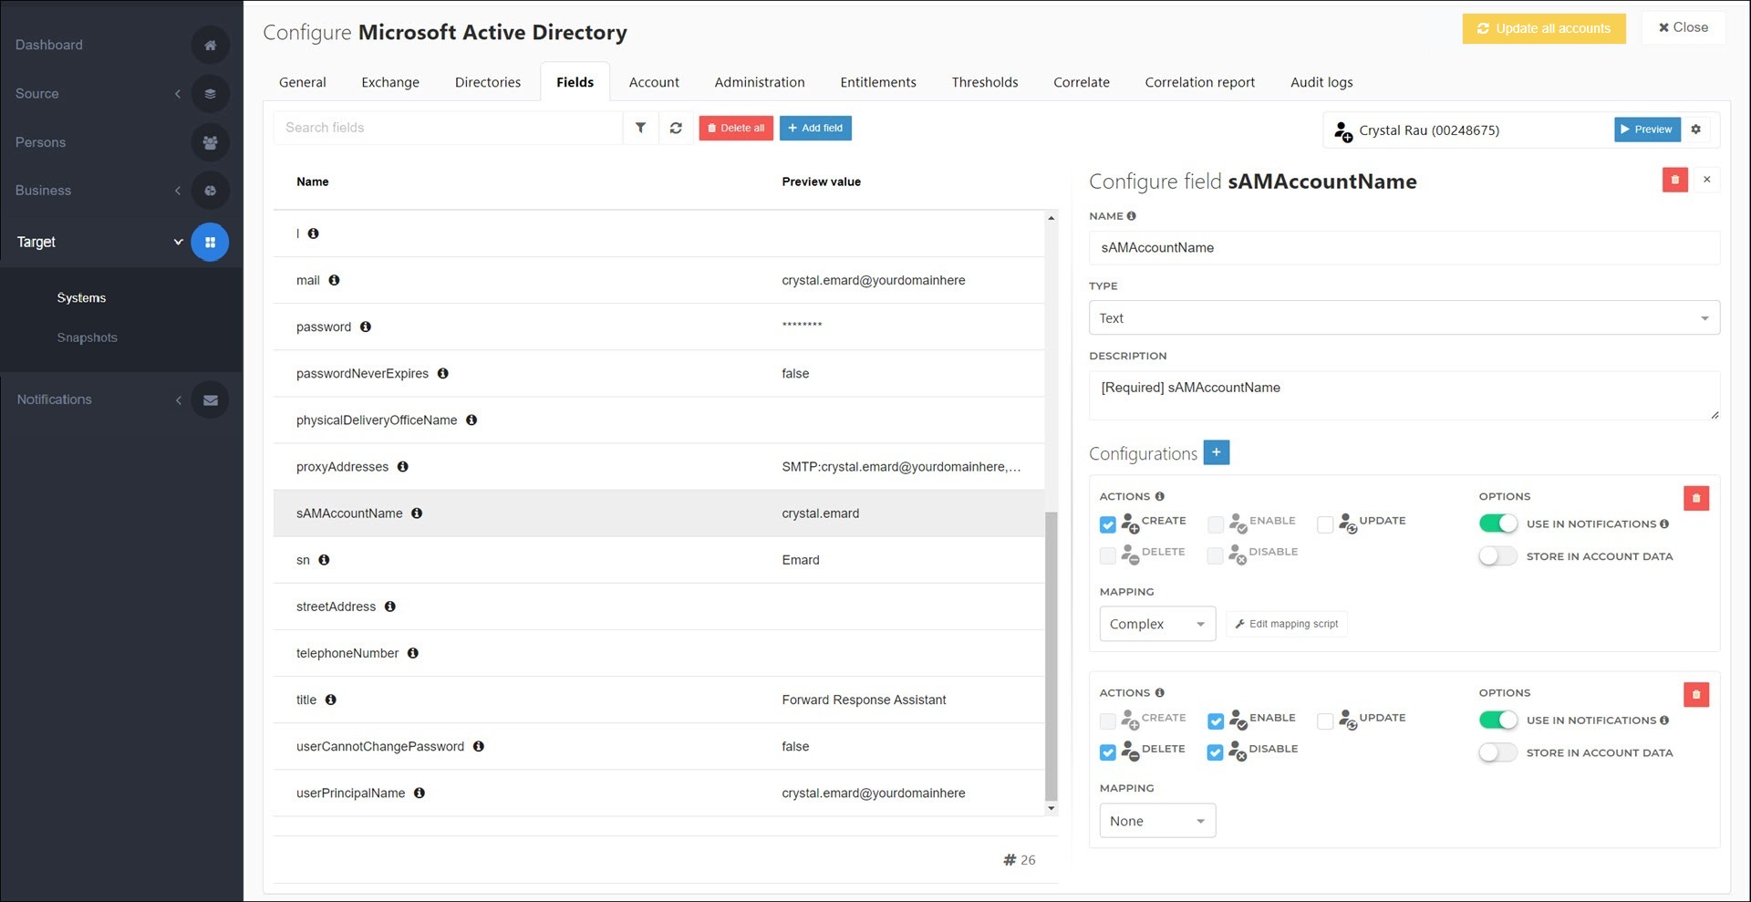Click info icon next to password field
The width and height of the screenshot is (1751, 902).
coord(365,327)
